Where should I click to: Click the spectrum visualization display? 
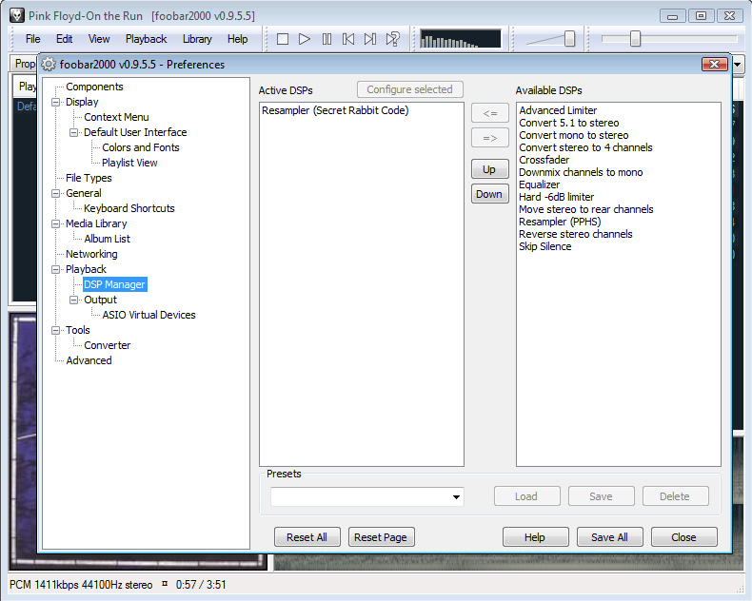coord(461,39)
